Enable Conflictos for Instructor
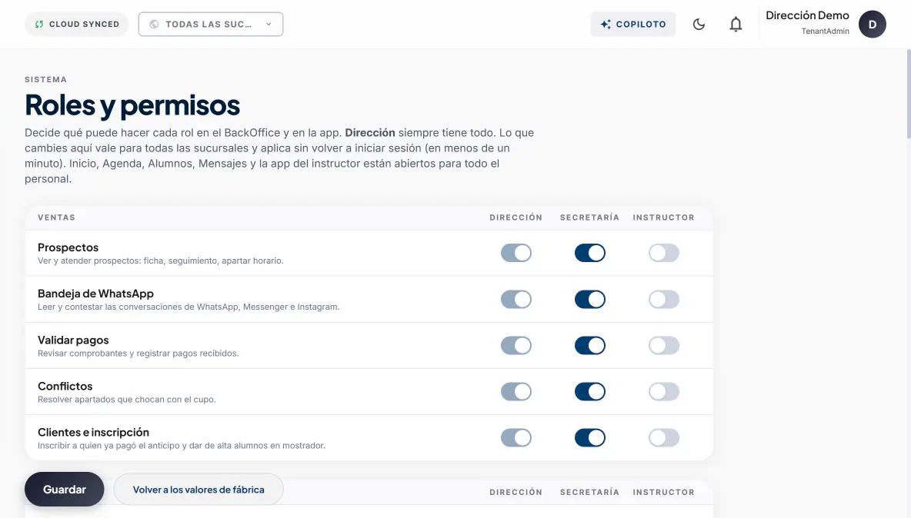This screenshot has height=518, width=911. click(663, 391)
